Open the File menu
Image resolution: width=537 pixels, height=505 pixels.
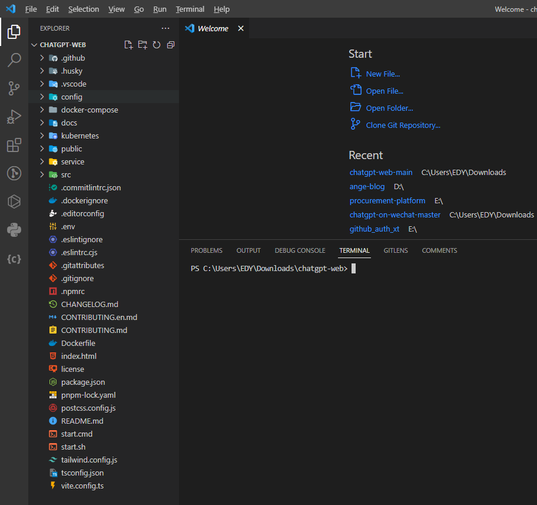click(31, 9)
